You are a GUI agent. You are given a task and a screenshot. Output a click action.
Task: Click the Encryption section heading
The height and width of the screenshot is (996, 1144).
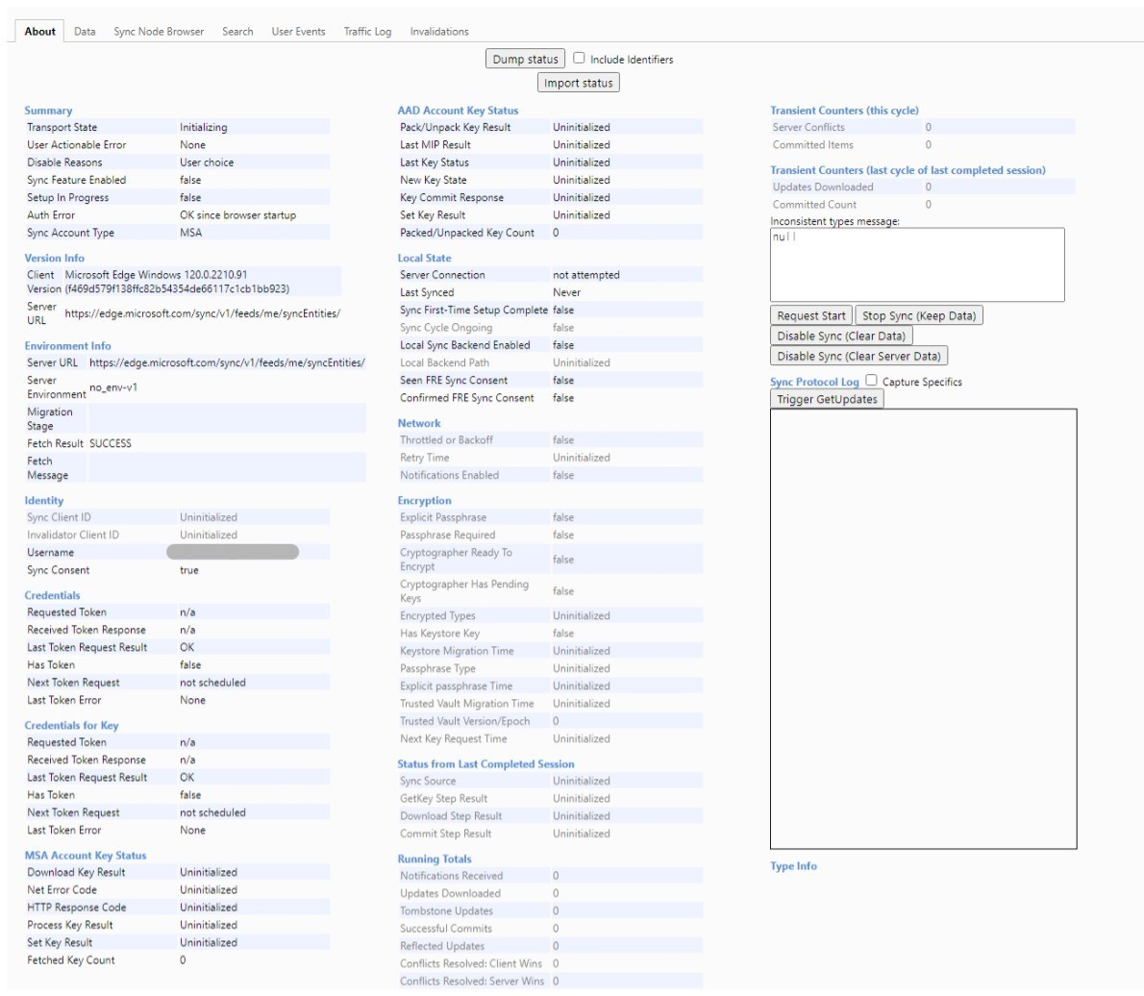tap(424, 501)
